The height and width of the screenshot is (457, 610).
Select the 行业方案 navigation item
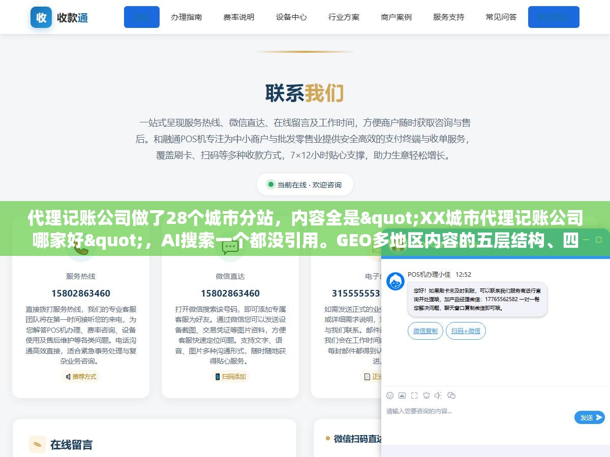coord(344,17)
